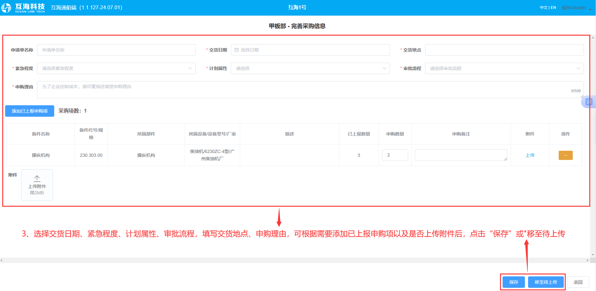Image resolution: width=596 pixels, height=291 pixels.
Task: Open the floating side feedback icon
Action: [589, 102]
